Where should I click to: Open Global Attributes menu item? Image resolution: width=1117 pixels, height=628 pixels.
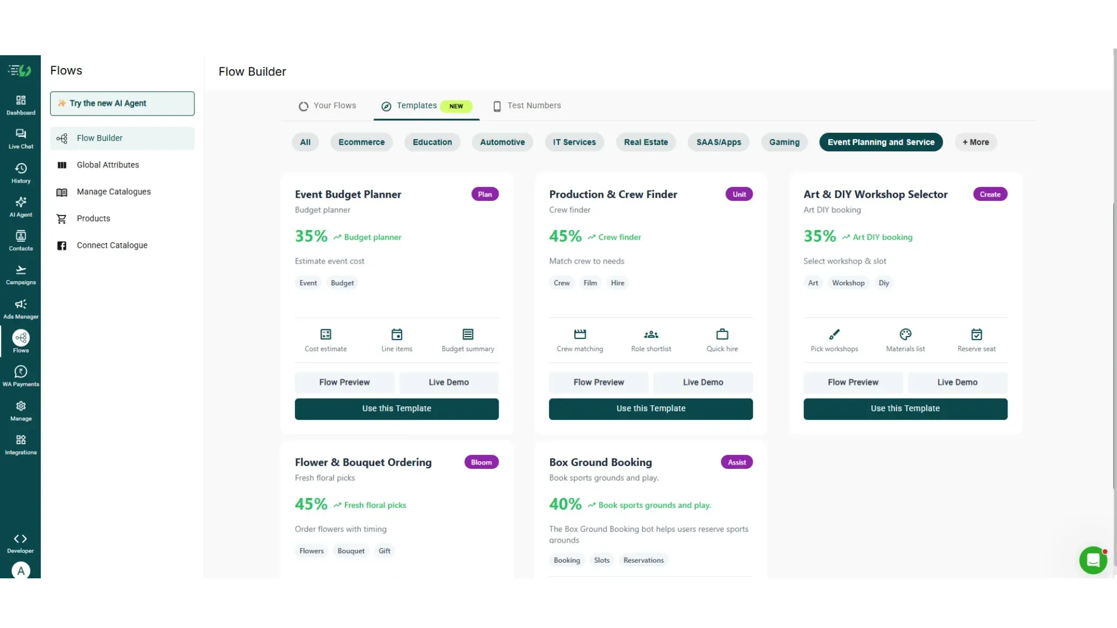[x=122, y=165]
